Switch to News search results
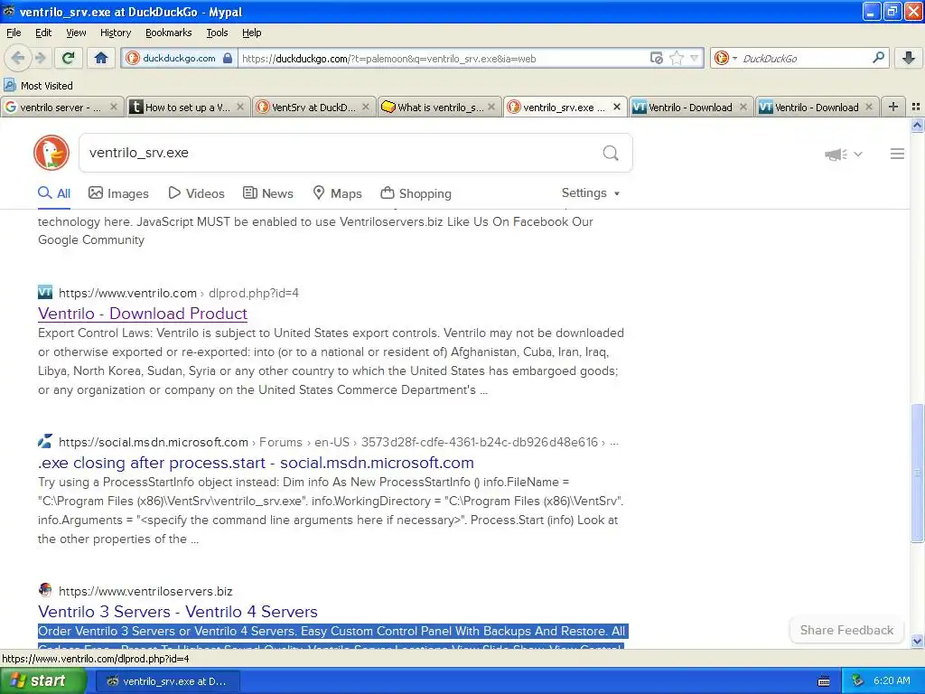The height and width of the screenshot is (694, 925). (268, 193)
